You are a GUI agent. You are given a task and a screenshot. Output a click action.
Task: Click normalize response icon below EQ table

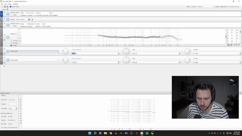click(236, 45)
